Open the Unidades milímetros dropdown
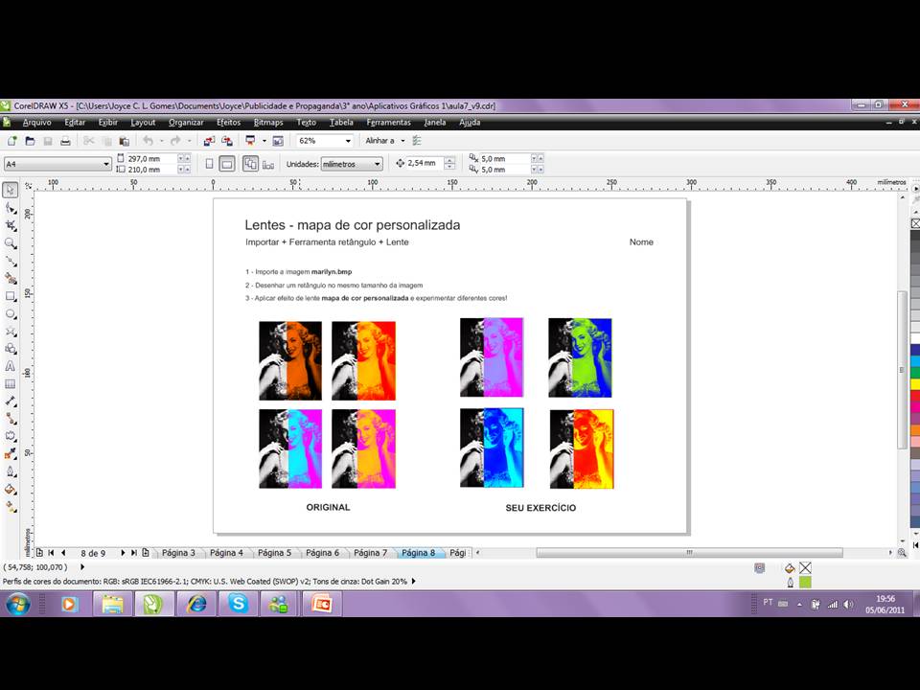 point(378,164)
